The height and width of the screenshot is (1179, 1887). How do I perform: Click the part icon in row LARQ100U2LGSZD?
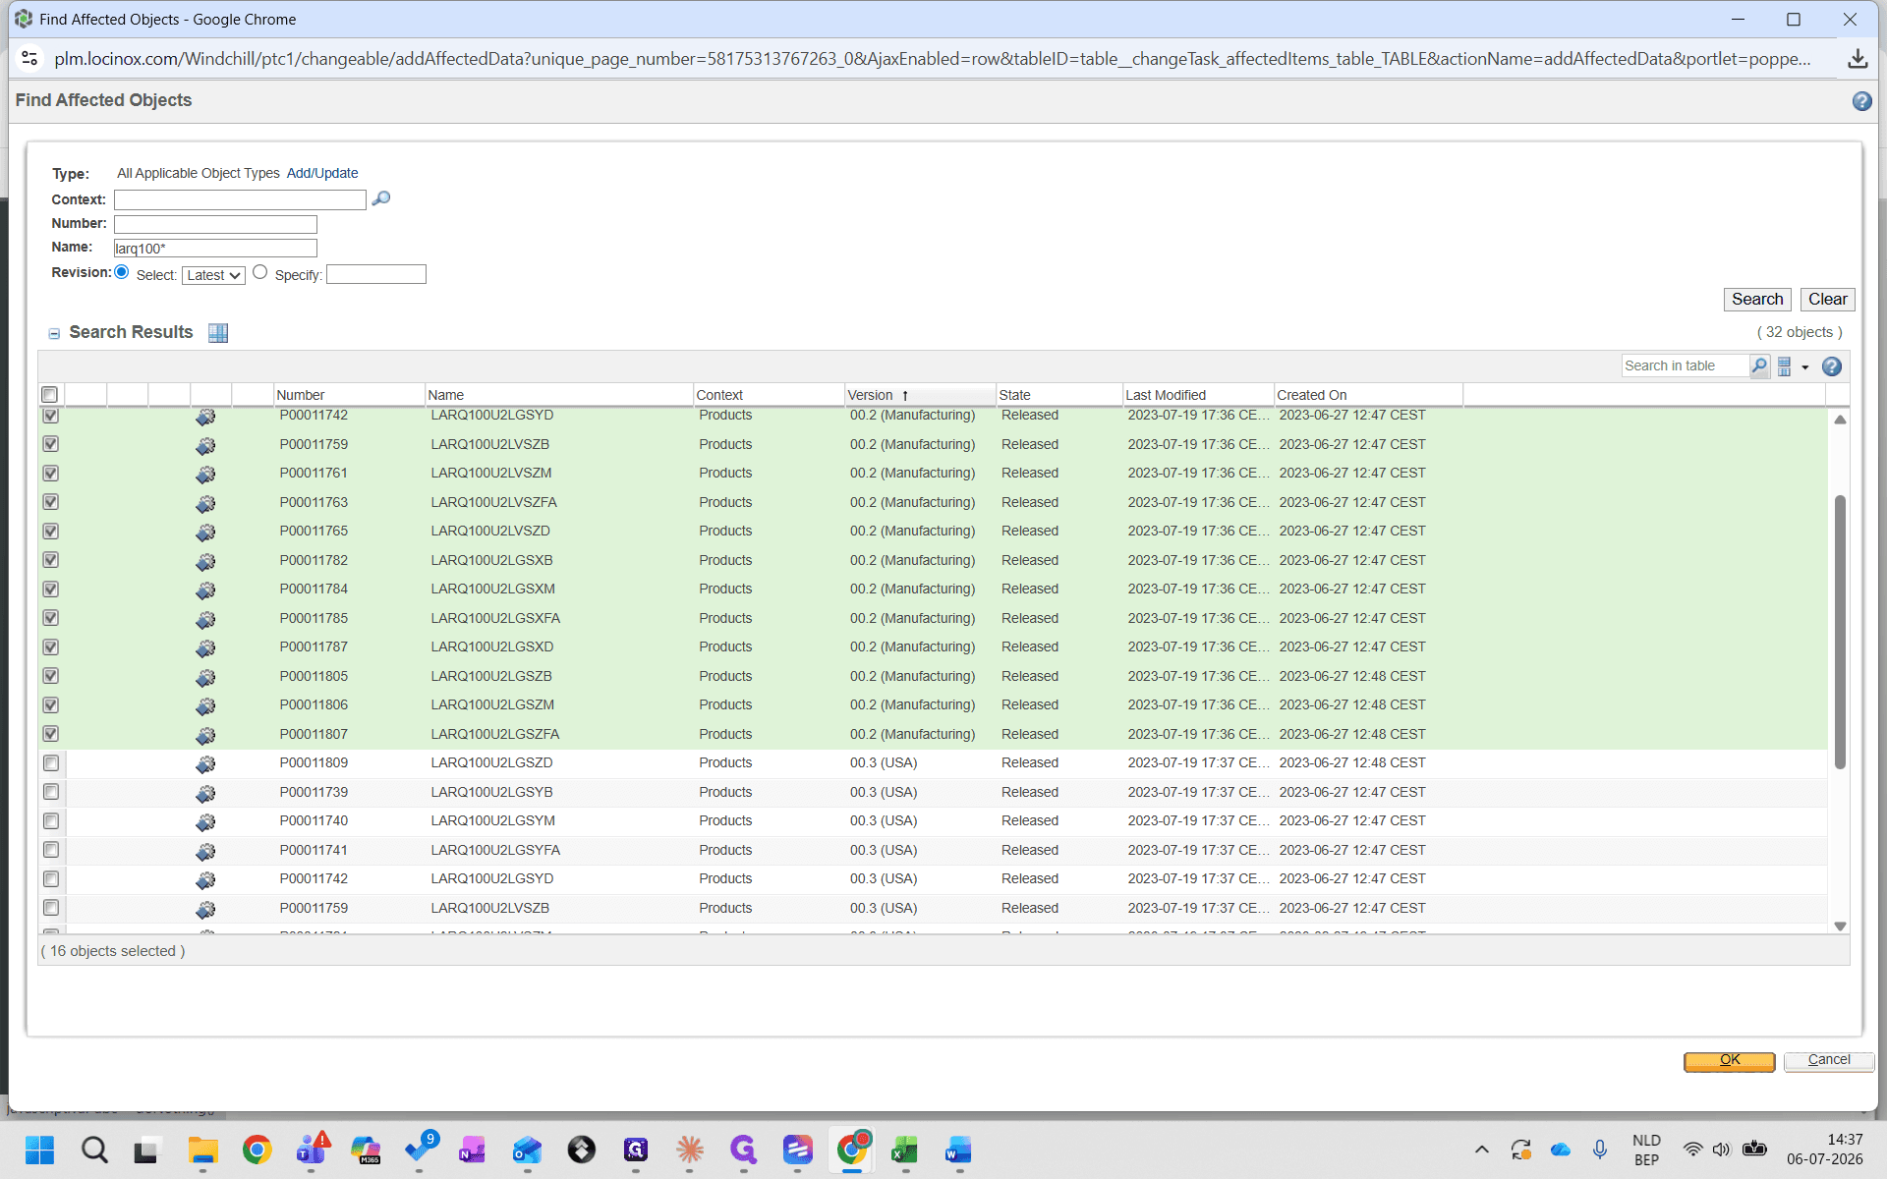coord(205,764)
